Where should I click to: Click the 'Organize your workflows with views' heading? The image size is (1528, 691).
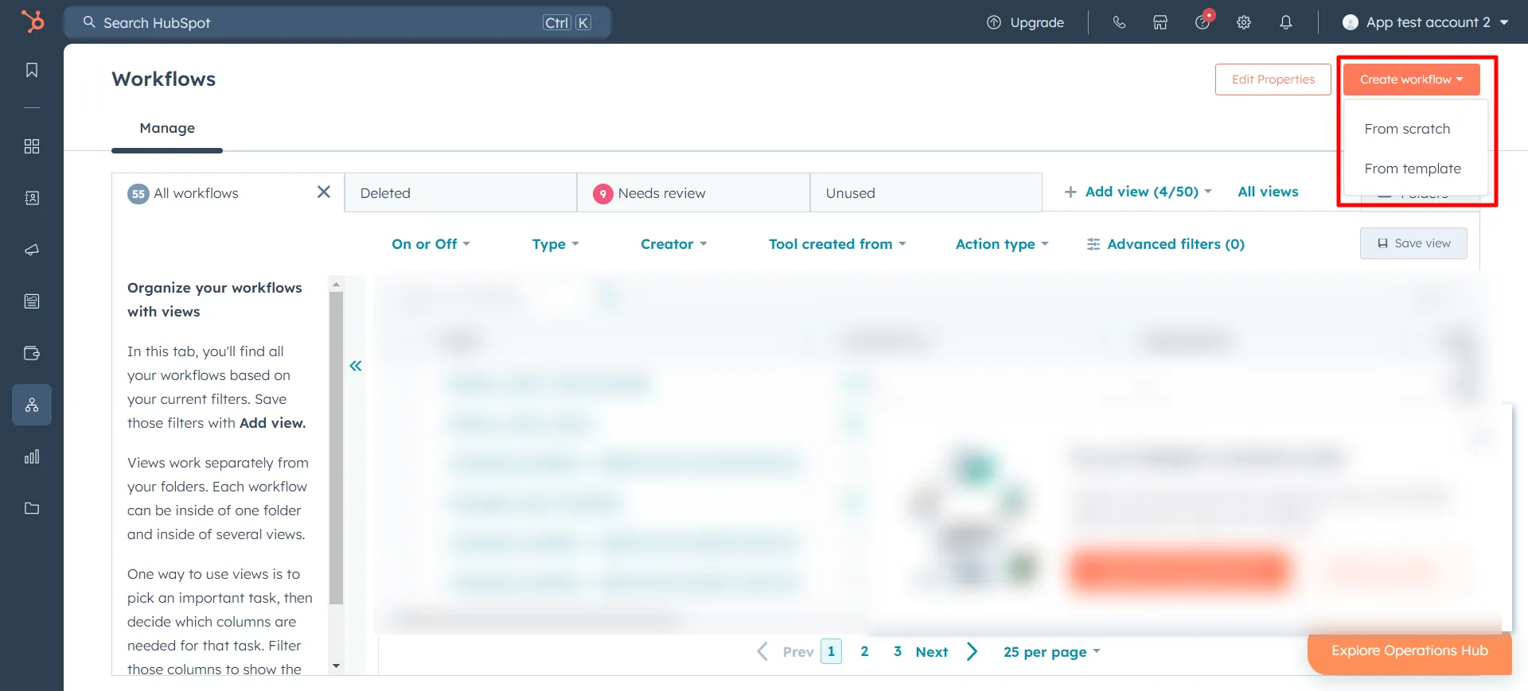coord(215,300)
